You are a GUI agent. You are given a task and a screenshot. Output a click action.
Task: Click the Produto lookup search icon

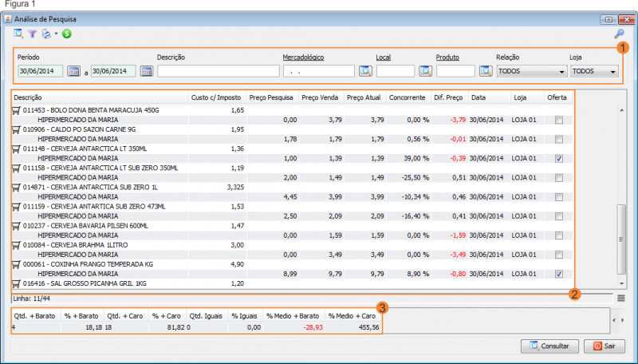486,72
